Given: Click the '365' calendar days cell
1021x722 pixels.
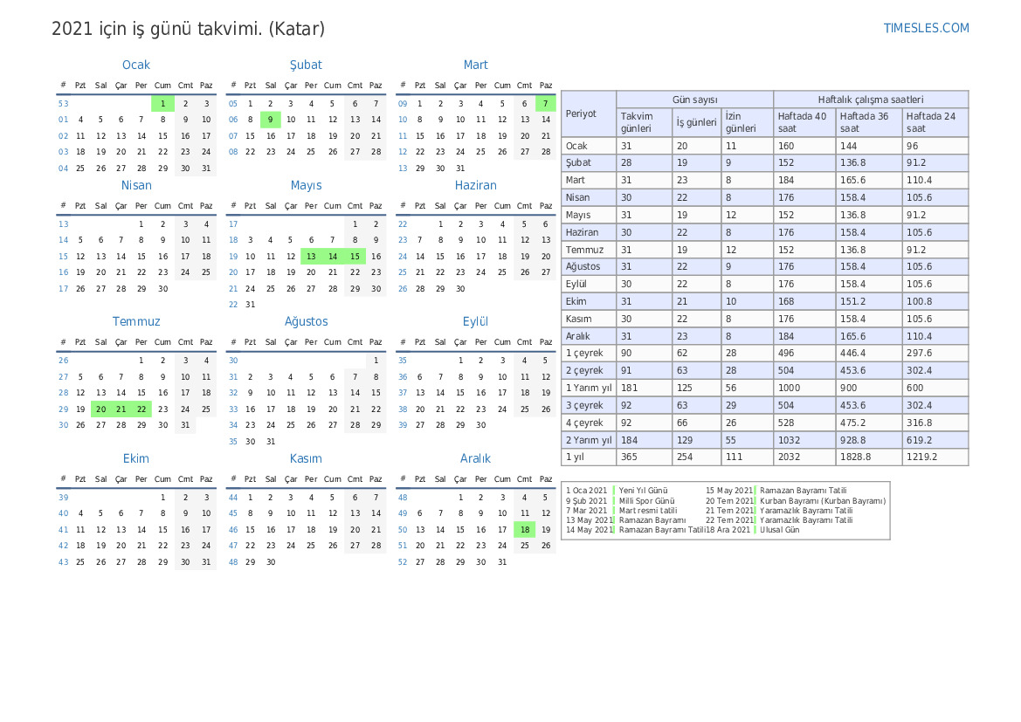Looking at the screenshot, I should [x=644, y=457].
